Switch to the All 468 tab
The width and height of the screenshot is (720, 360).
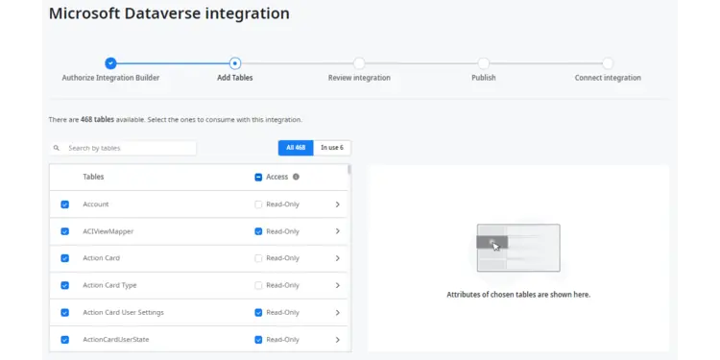click(296, 148)
